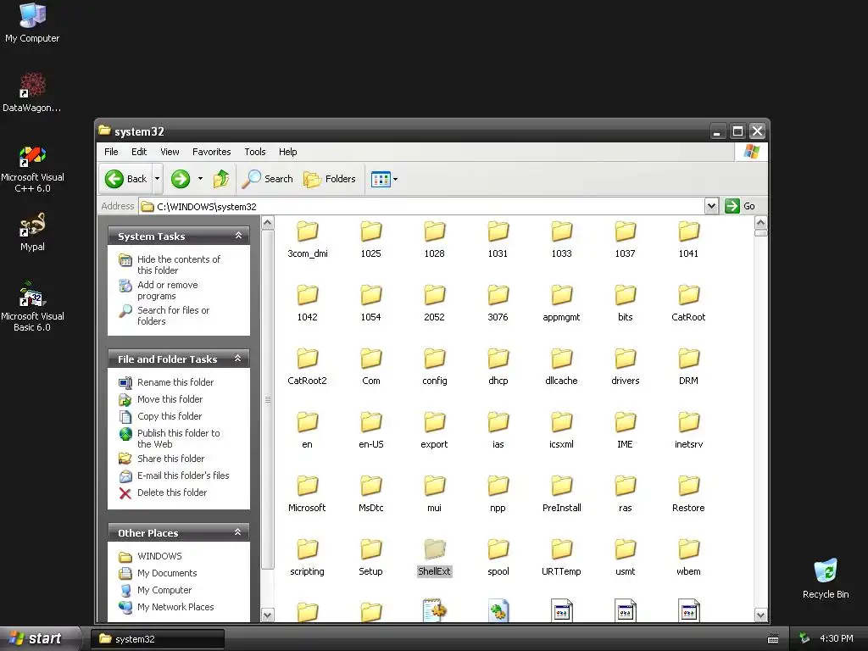
Task: Go up one folder level icon
Action: [221, 179]
